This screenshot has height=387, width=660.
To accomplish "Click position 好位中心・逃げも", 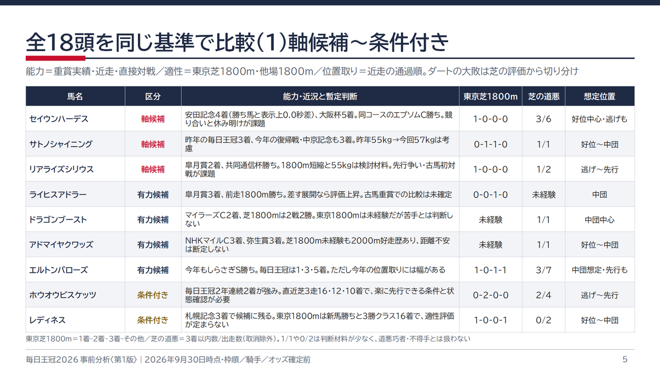I will click(599, 119).
